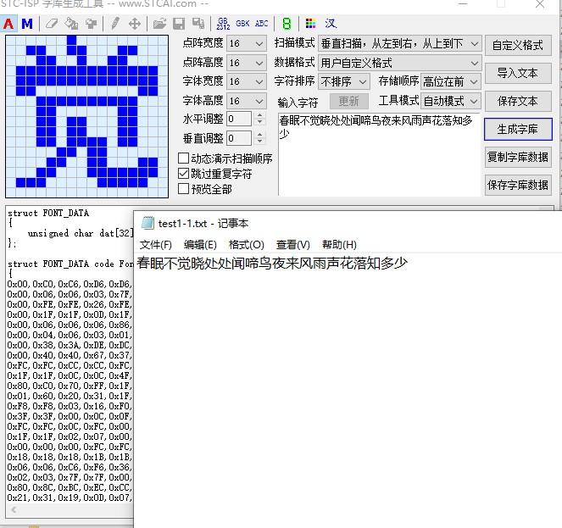Screen dimensions: 562x528
Task: Click the font data pane's left scroll arrow
Action: click(x=14, y=509)
